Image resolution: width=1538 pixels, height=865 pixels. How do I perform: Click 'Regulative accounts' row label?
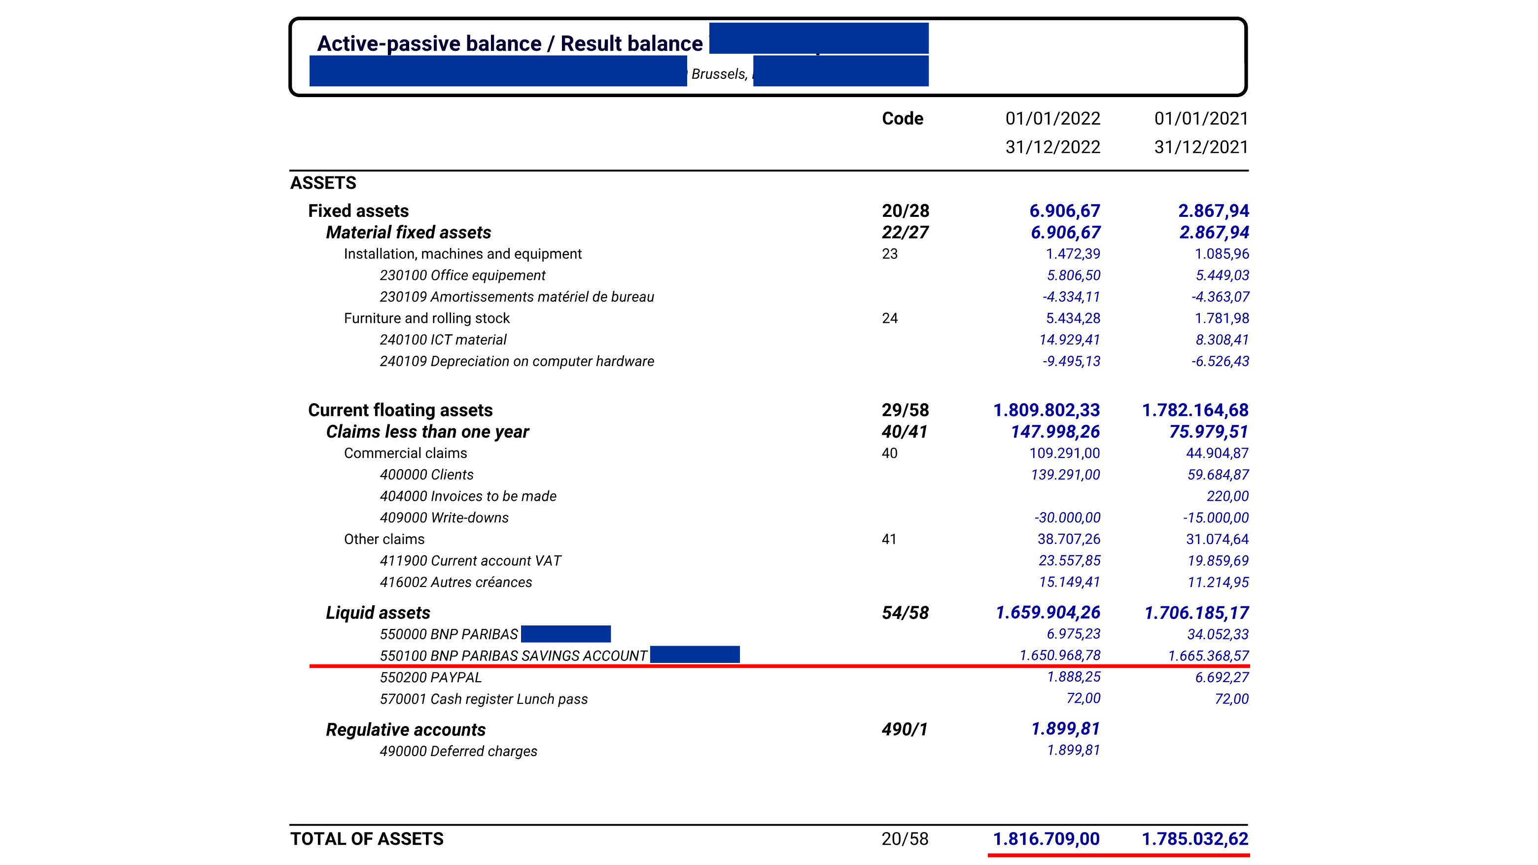(405, 729)
